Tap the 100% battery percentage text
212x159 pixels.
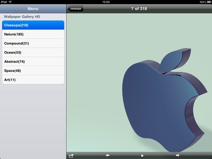(x=203, y=2)
